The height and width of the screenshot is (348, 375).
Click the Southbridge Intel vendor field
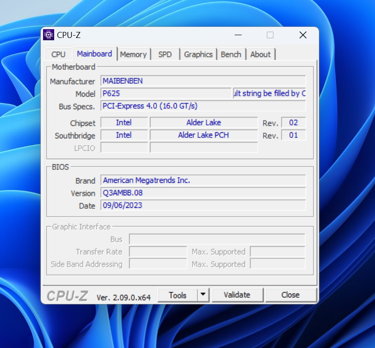124,135
